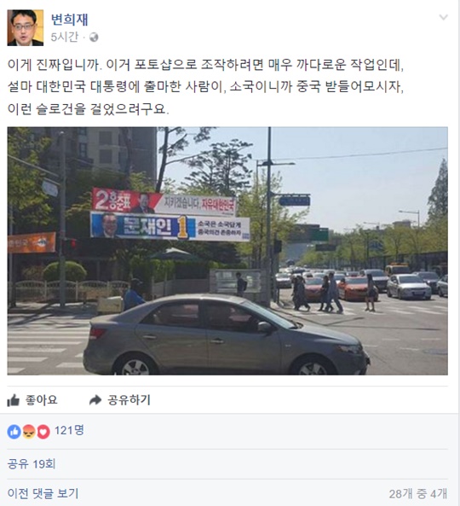Click the angry face reaction icon

29,432
